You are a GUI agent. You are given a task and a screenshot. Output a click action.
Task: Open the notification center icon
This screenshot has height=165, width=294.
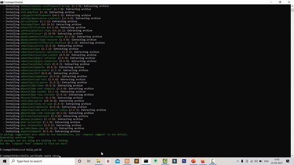pos(288,161)
